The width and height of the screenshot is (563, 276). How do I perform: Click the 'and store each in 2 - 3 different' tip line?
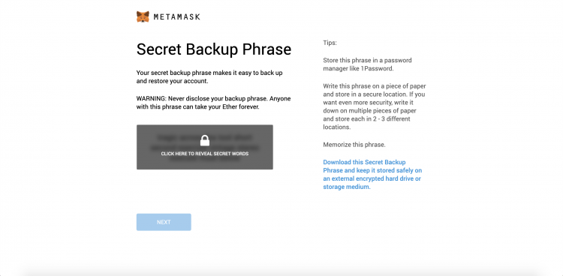coord(366,118)
